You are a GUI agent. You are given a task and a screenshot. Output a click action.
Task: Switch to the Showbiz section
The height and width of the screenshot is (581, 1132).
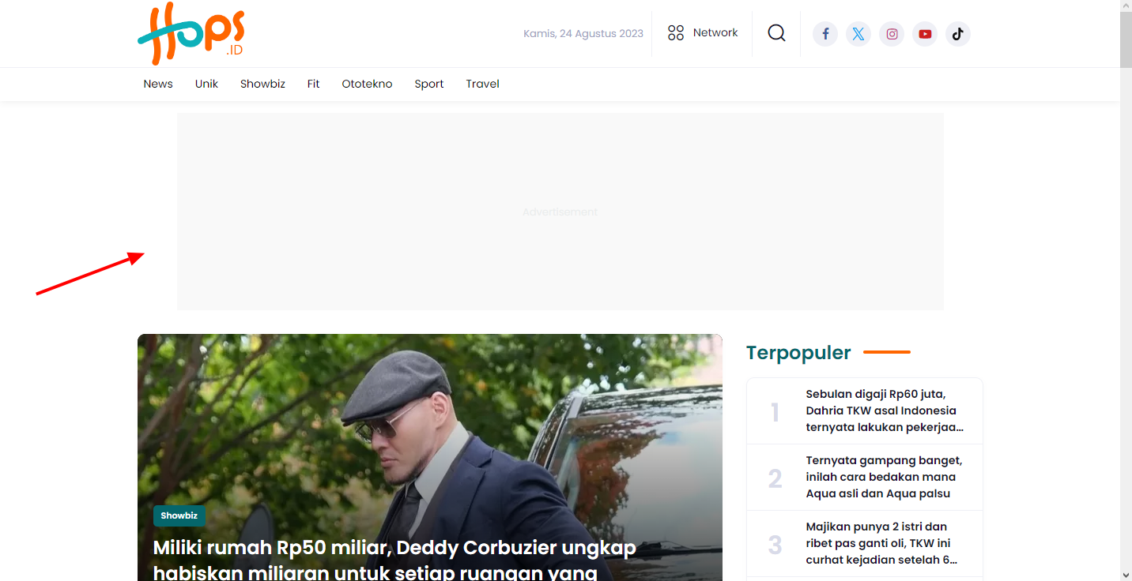262,84
